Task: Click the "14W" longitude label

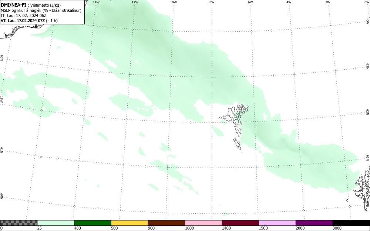Action: point(96,2)
